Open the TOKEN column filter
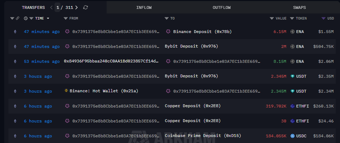340x143 pixels. [292, 18]
